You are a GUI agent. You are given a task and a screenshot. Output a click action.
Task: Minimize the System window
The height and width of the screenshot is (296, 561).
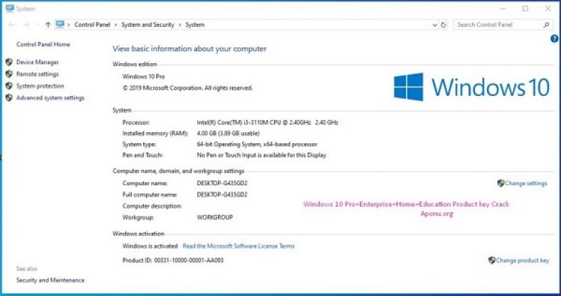pos(503,9)
